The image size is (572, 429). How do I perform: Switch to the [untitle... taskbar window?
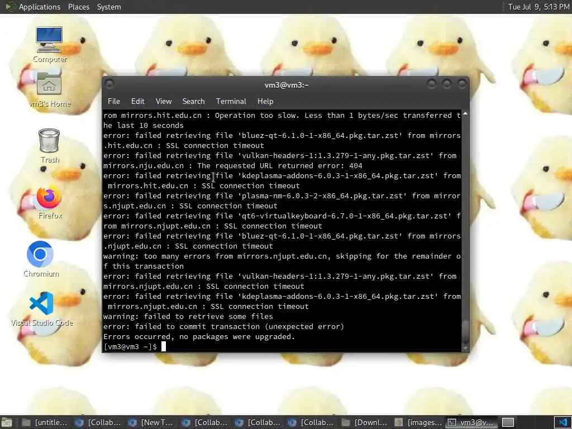coord(44,422)
